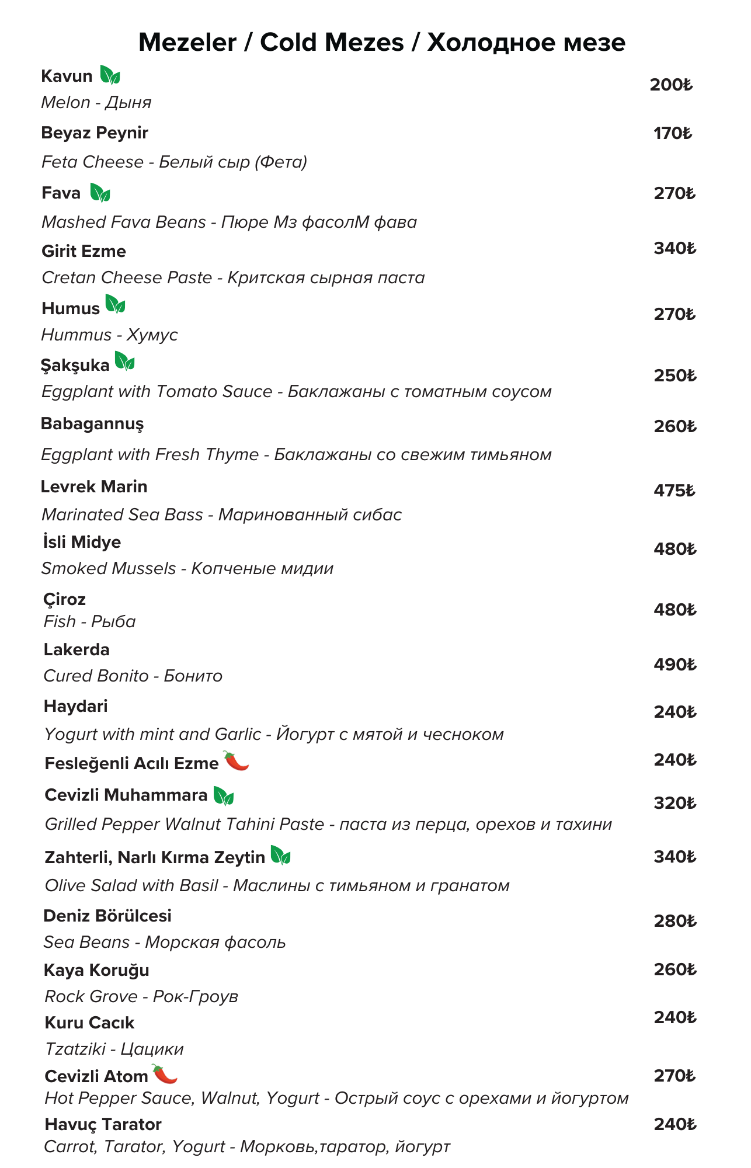Click the leaf icon after Zahterli, Narlı Kırma Zeytin

(x=280, y=856)
